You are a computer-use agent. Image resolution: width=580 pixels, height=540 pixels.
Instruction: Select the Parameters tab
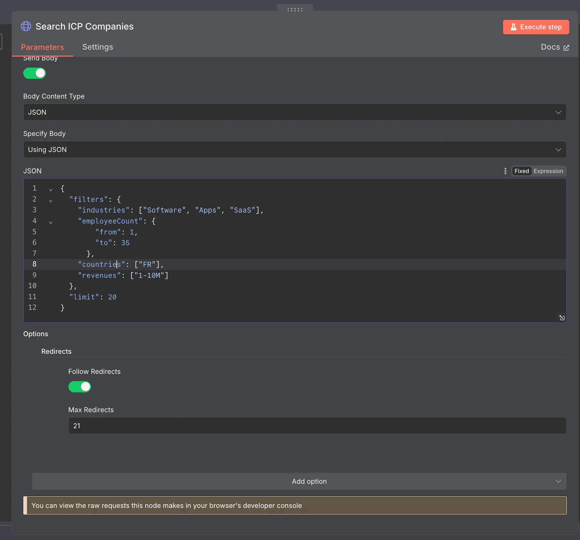pos(42,47)
